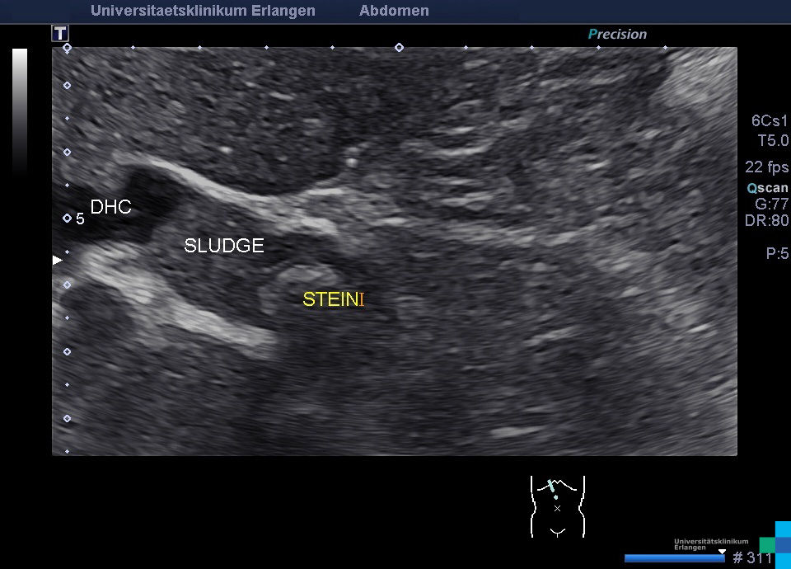Screen dimensions: 791x569
Task: Click the probe position marker on pictogram
Action: coord(550,487)
